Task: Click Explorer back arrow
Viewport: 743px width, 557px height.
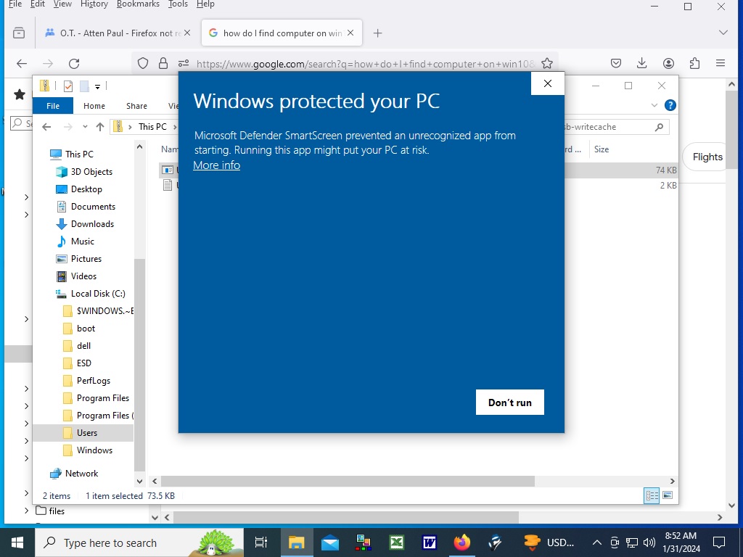Action: click(x=46, y=126)
